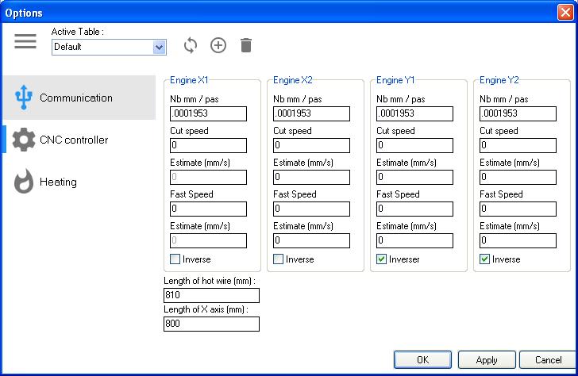Screen dimensions: 578x376
Task: Close the Options dialog window
Action: pos(565,12)
